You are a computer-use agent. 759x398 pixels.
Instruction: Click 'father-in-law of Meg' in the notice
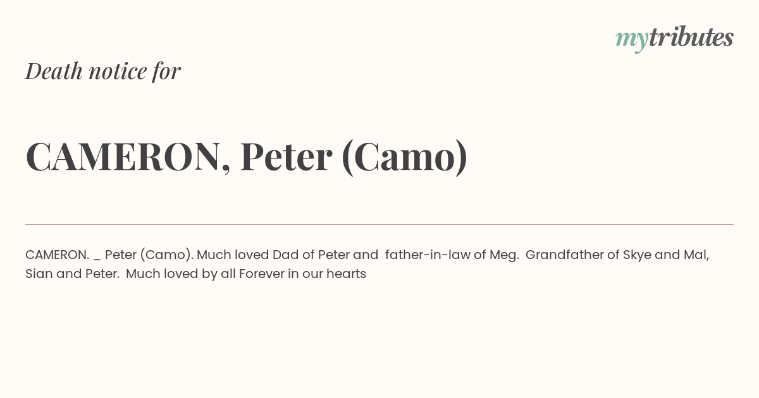click(452, 255)
